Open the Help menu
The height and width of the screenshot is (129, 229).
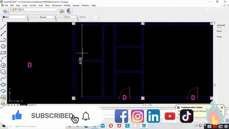93,5
